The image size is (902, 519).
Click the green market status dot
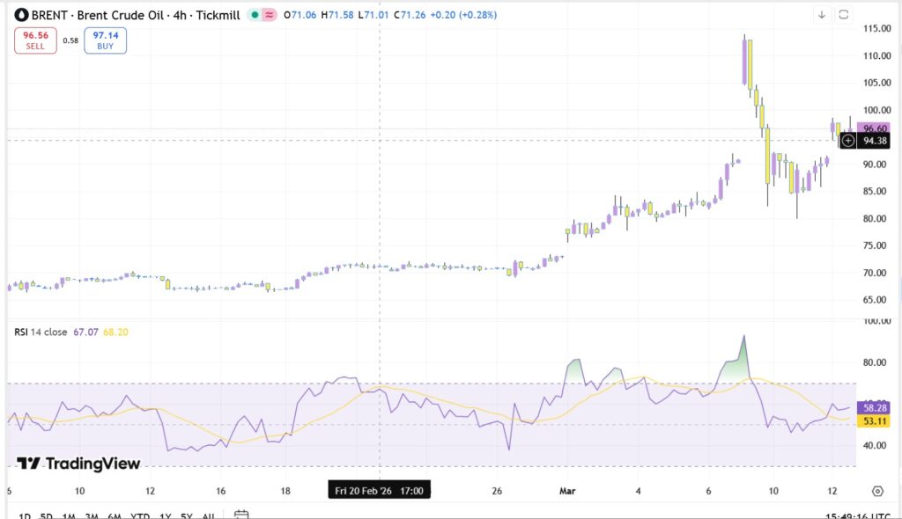pyautogui.click(x=254, y=15)
